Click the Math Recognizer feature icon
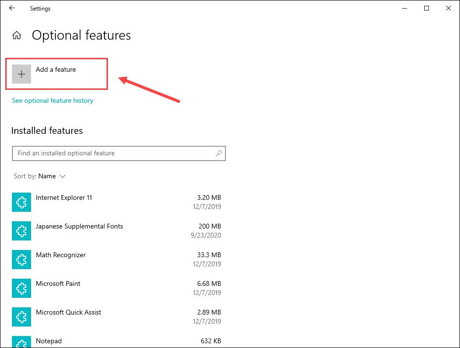 pyautogui.click(x=21, y=260)
